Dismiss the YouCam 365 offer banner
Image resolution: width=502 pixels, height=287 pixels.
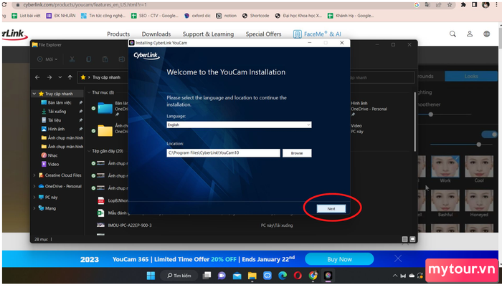pyautogui.click(x=397, y=258)
